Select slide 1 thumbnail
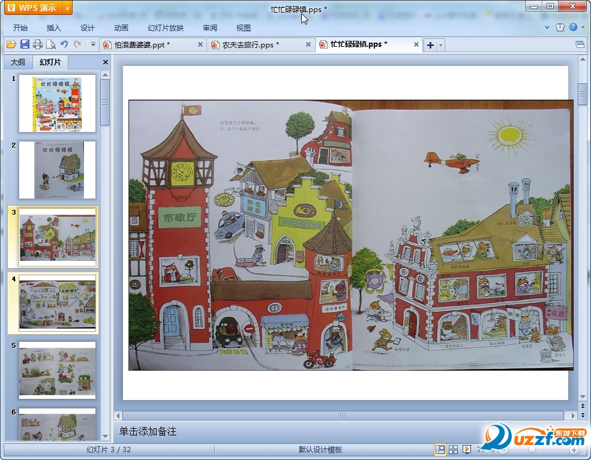The width and height of the screenshot is (591, 460). click(x=57, y=104)
